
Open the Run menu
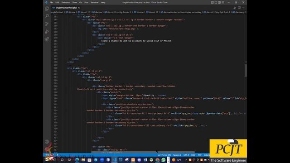[x=86, y=3]
